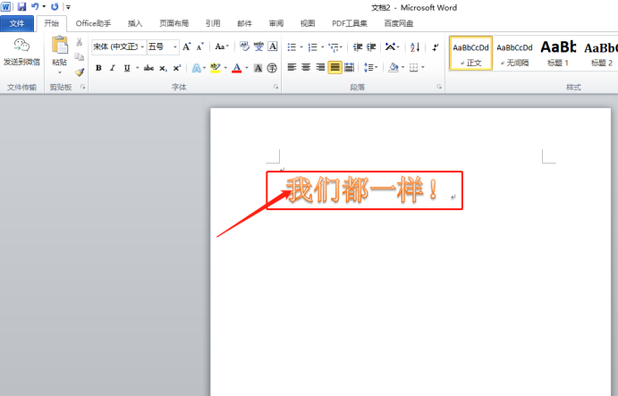Apply character border A icon
618x396 pixels.
tap(273, 46)
